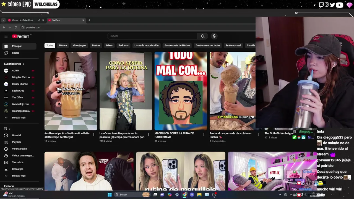Open the Shorts sidebar entry
The height and width of the screenshot is (199, 354).
pos(19,53)
